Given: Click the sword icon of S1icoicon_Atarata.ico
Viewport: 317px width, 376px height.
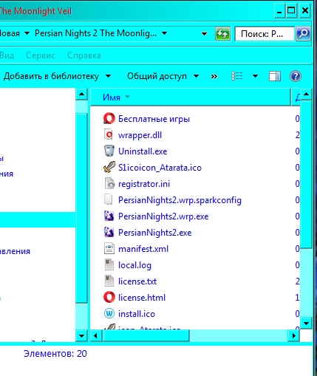Looking at the screenshot, I should [x=109, y=167].
